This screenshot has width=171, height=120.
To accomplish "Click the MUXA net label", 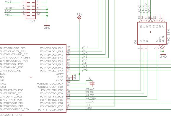I will point(90,89).
